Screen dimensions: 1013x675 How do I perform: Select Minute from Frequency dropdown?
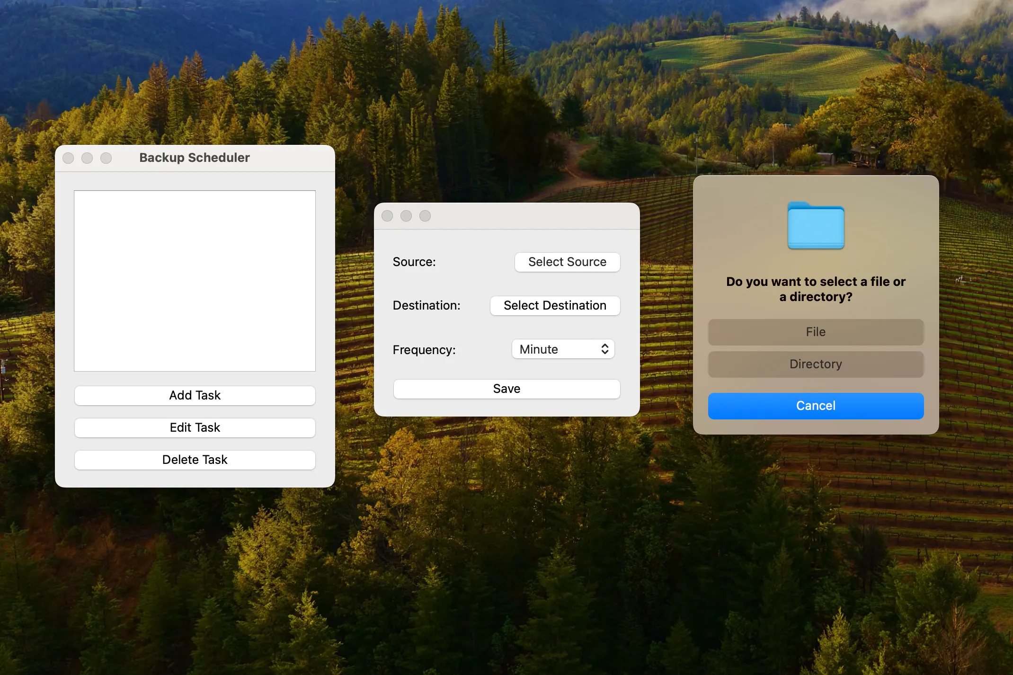[x=562, y=348]
